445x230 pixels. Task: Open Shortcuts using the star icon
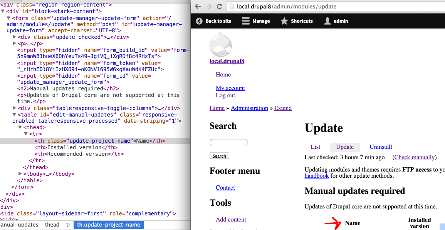(284, 21)
